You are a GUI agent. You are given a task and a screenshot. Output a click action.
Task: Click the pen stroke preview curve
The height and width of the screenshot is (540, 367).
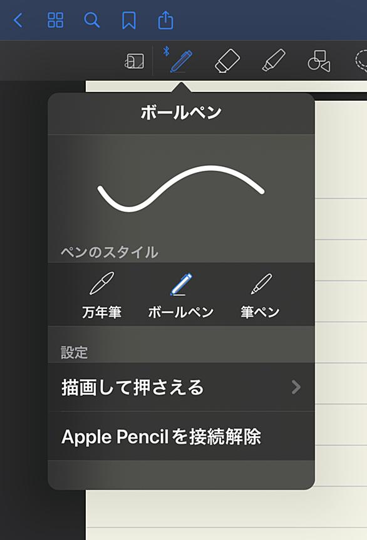click(x=181, y=189)
